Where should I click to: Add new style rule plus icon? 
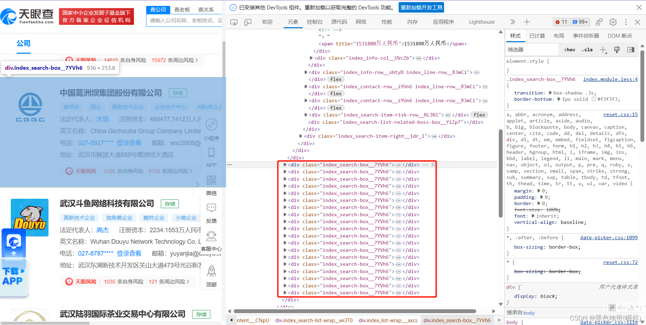[x=603, y=50]
